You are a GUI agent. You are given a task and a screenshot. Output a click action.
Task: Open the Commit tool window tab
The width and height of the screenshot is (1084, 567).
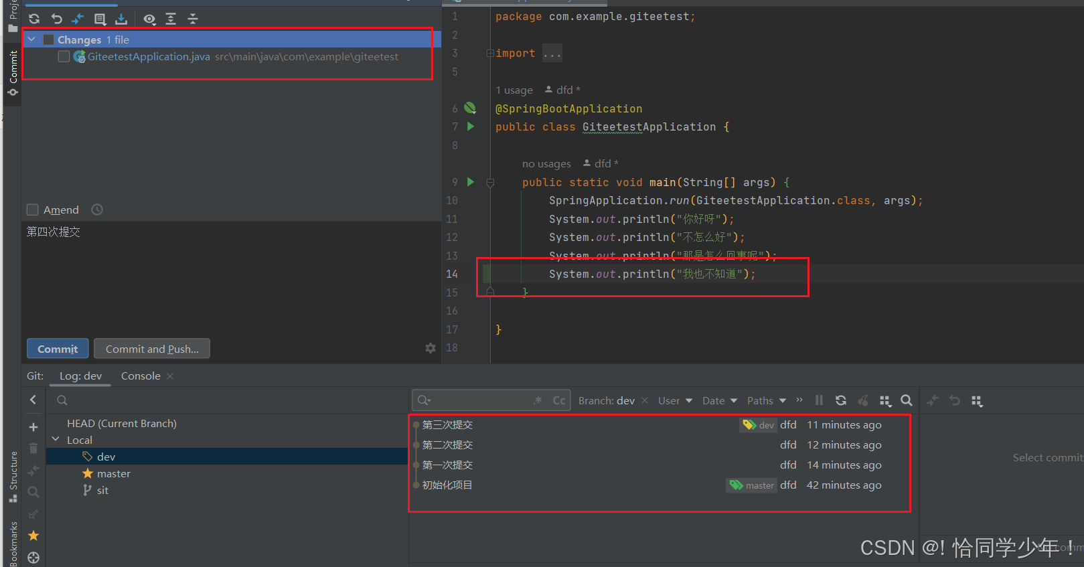[x=13, y=72]
